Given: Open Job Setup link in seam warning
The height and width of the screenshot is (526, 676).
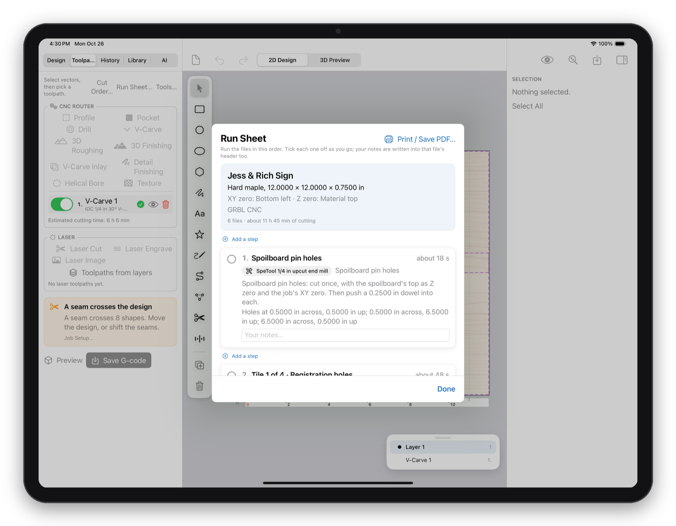Looking at the screenshot, I should [x=79, y=338].
